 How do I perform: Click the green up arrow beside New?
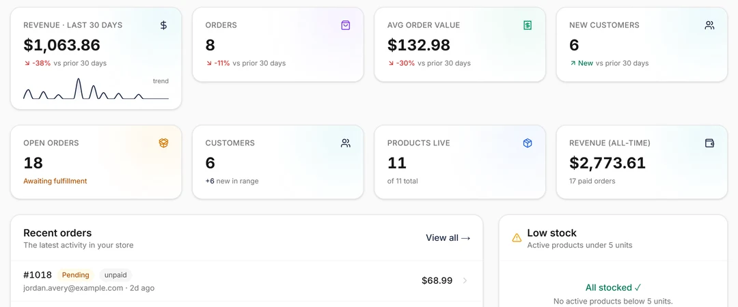573,63
